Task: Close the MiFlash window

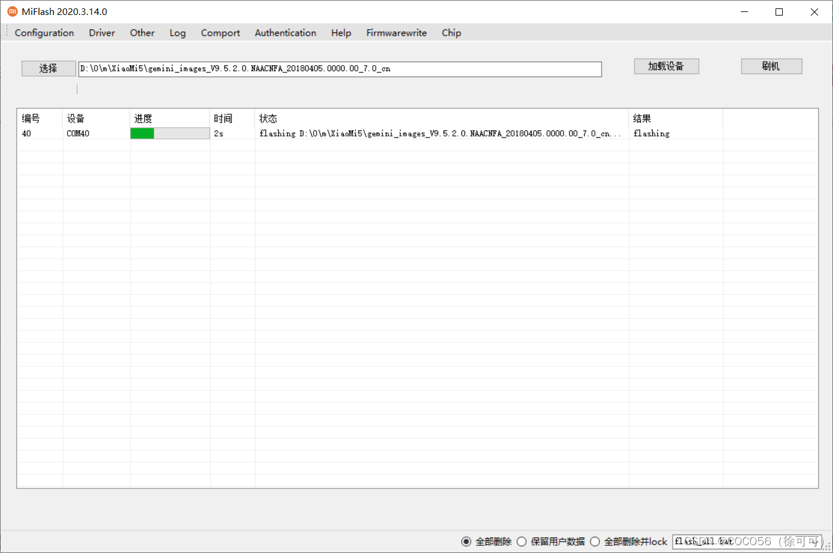Action: tap(814, 11)
